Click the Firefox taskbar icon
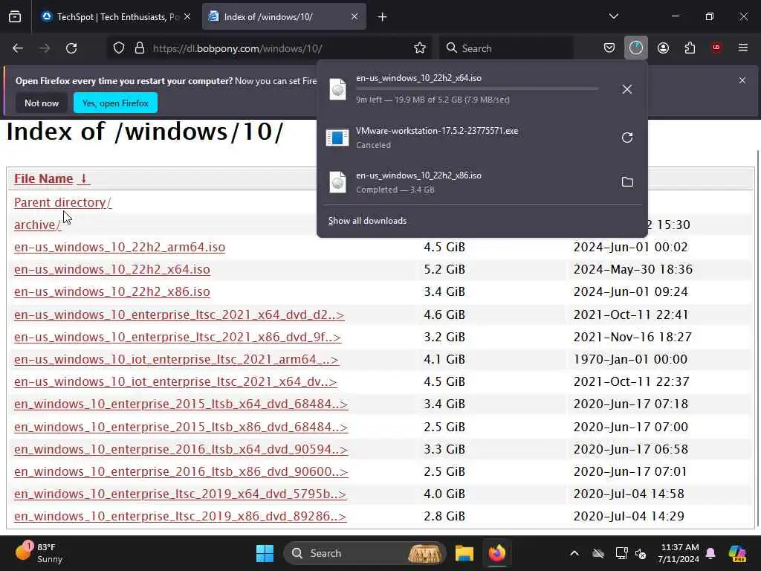Viewport: 761px width, 571px height. [497, 553]
